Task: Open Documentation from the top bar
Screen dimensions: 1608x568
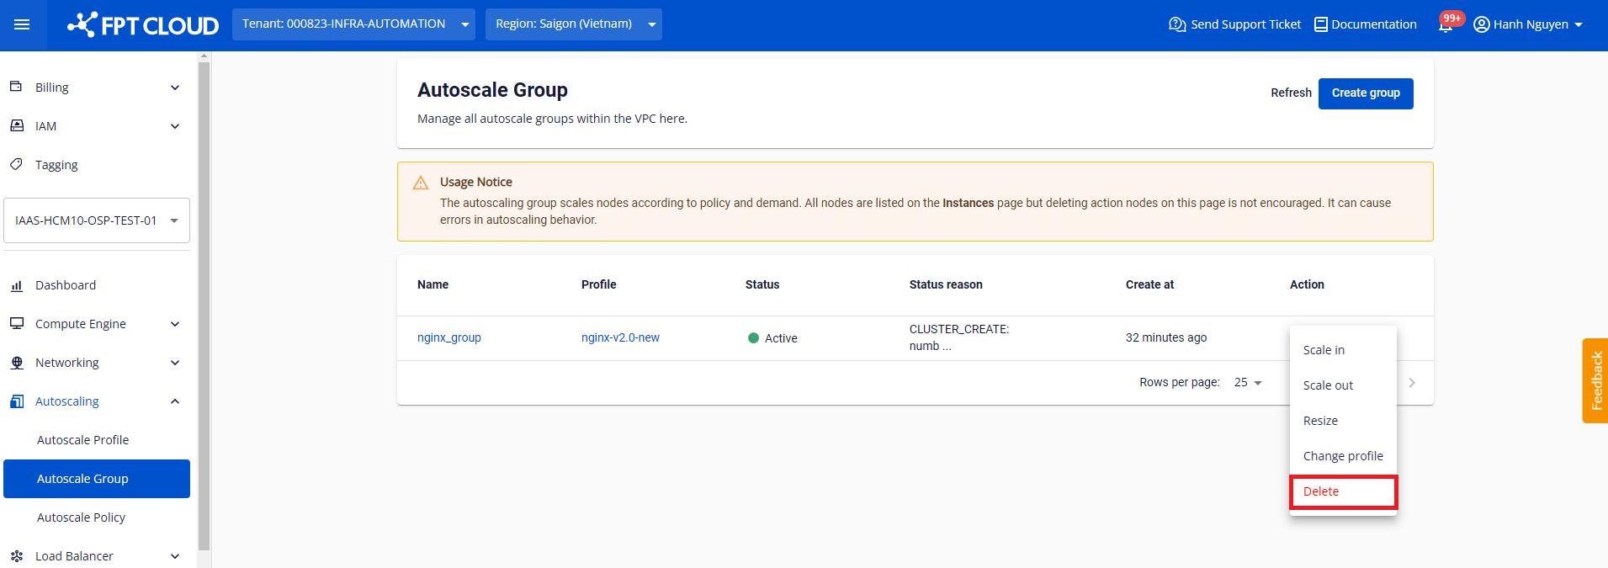Action: (1365, 24)
